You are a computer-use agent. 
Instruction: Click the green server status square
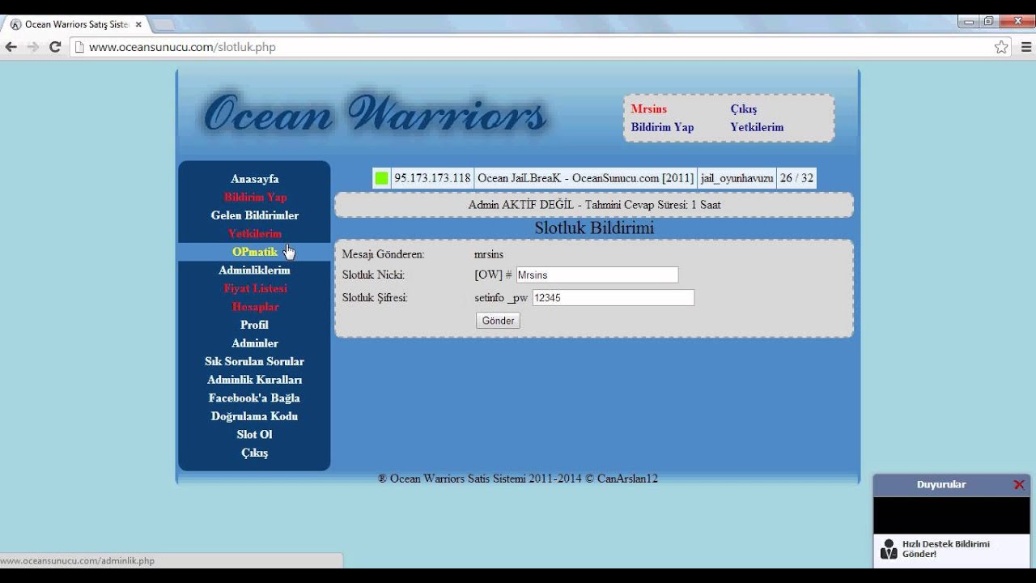pyautogui.click(x=381, y=178)
